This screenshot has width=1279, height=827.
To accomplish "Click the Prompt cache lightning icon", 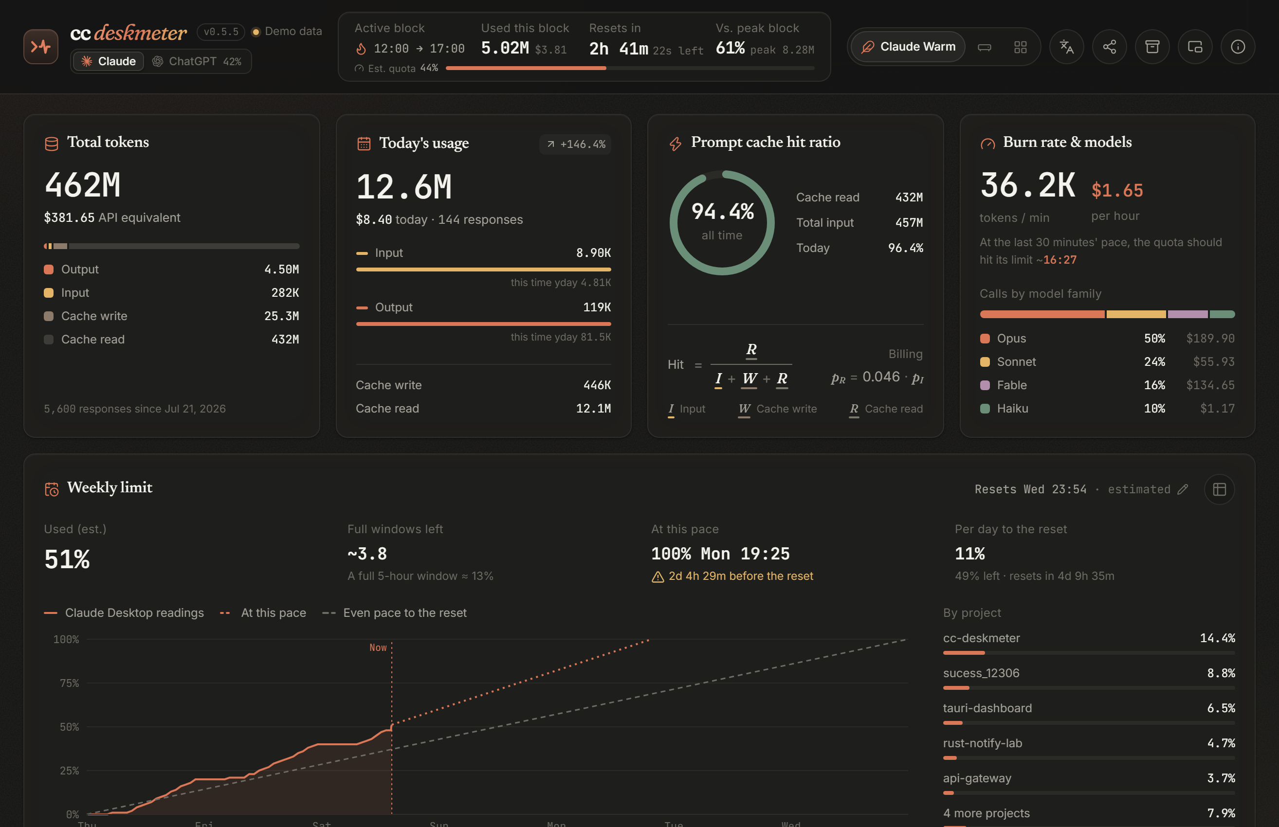I will [676, 144].
